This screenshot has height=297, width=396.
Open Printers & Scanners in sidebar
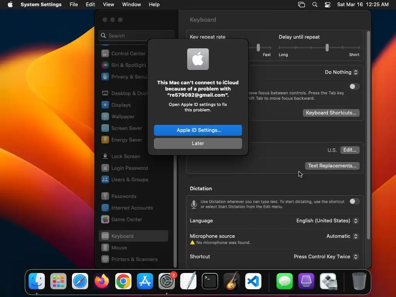tap(133, 259)
